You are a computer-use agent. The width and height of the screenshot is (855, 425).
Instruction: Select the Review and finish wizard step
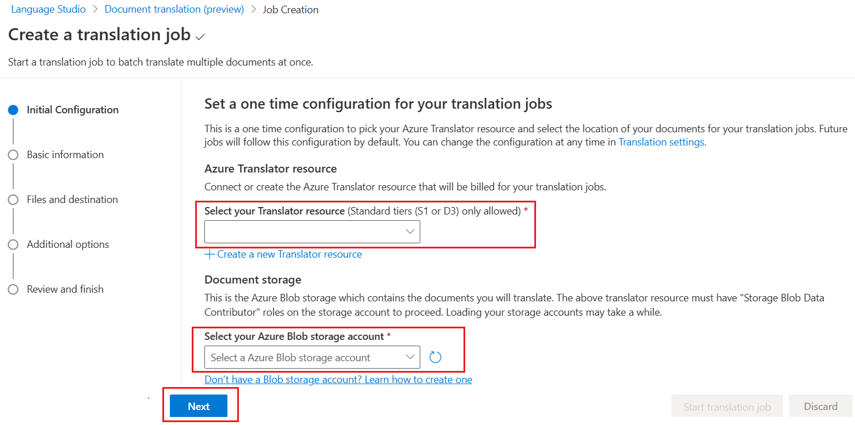click(x=64, y=289)
